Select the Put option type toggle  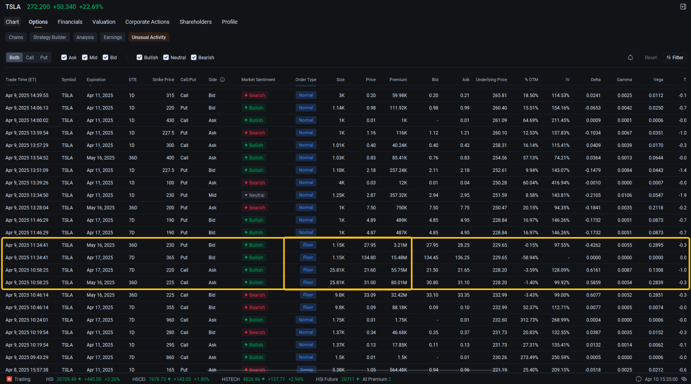click(44, 57)
